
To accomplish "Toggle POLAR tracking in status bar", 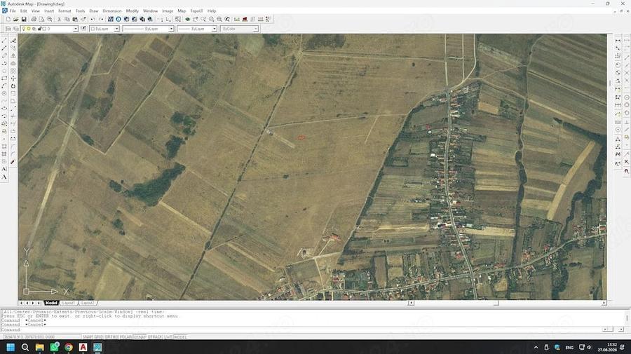I will pyautogui.click(x=125, y=336).
